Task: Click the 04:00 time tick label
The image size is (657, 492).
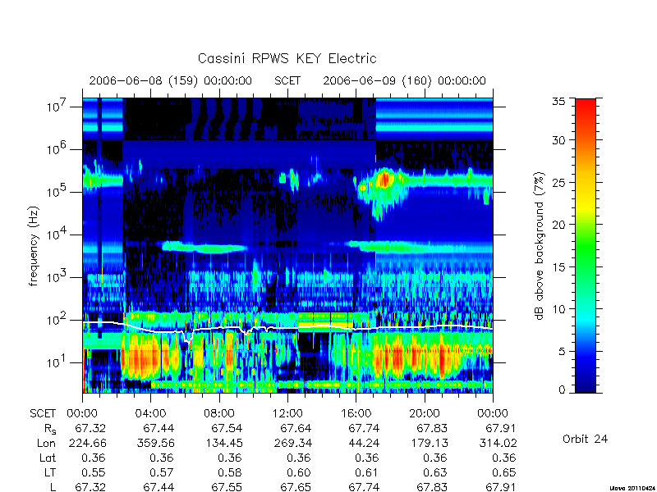Action: [150, 414]
